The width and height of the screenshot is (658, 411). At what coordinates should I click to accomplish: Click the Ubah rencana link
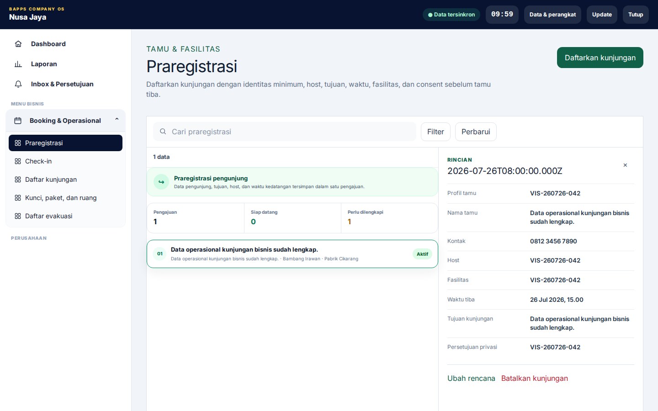pos(471,378)
